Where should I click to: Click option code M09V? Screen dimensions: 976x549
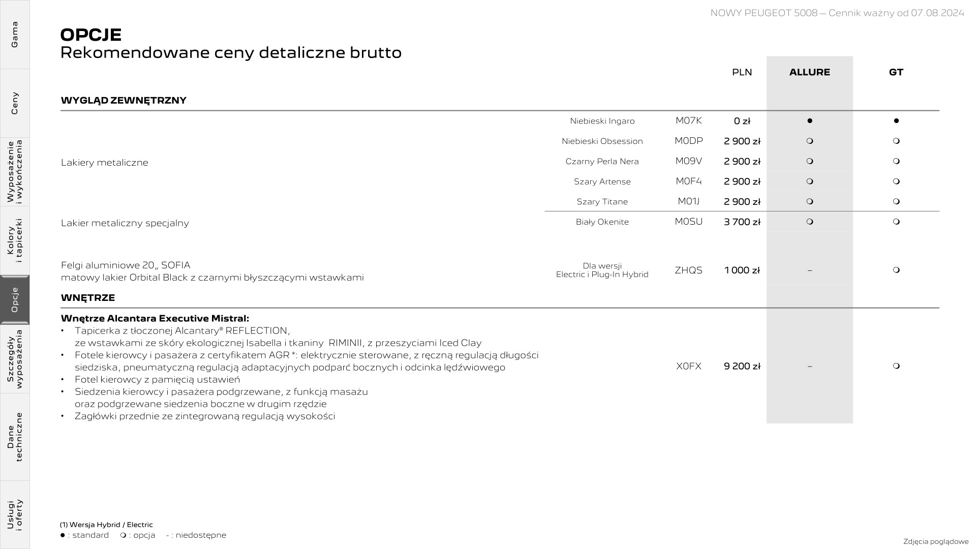689,161
